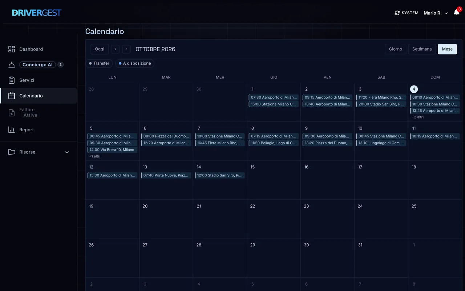Image resolution: width=465 pixels, height=291 pixels.
Task: Open the 11:50 Bellagio, Lago event
Action: [274, 143]
